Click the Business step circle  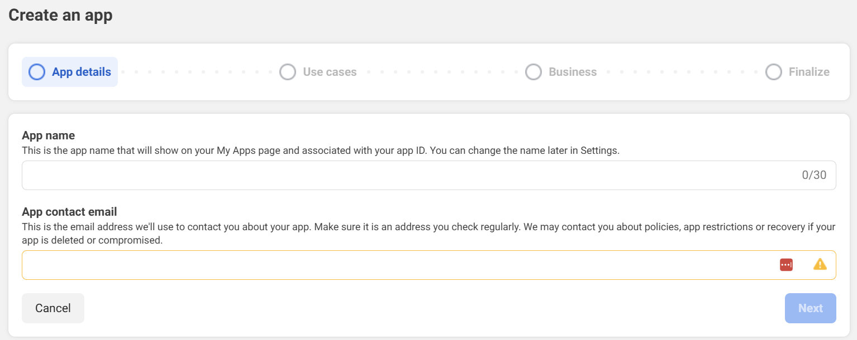pyautogui.click(x=534, y=72)
